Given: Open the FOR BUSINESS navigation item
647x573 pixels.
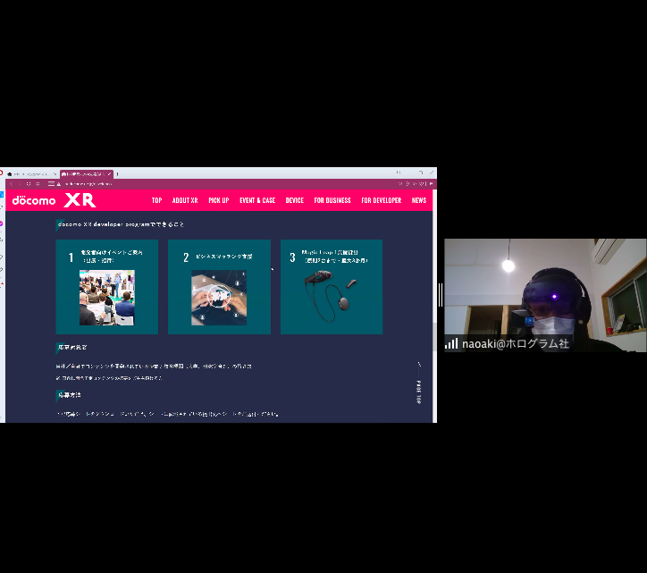Looking at the screenshot, I should [x=332, y=200].
